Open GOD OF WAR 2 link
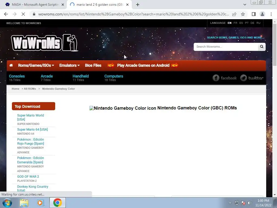The width and height of the screenshot is (277, 208). [28, 177]
